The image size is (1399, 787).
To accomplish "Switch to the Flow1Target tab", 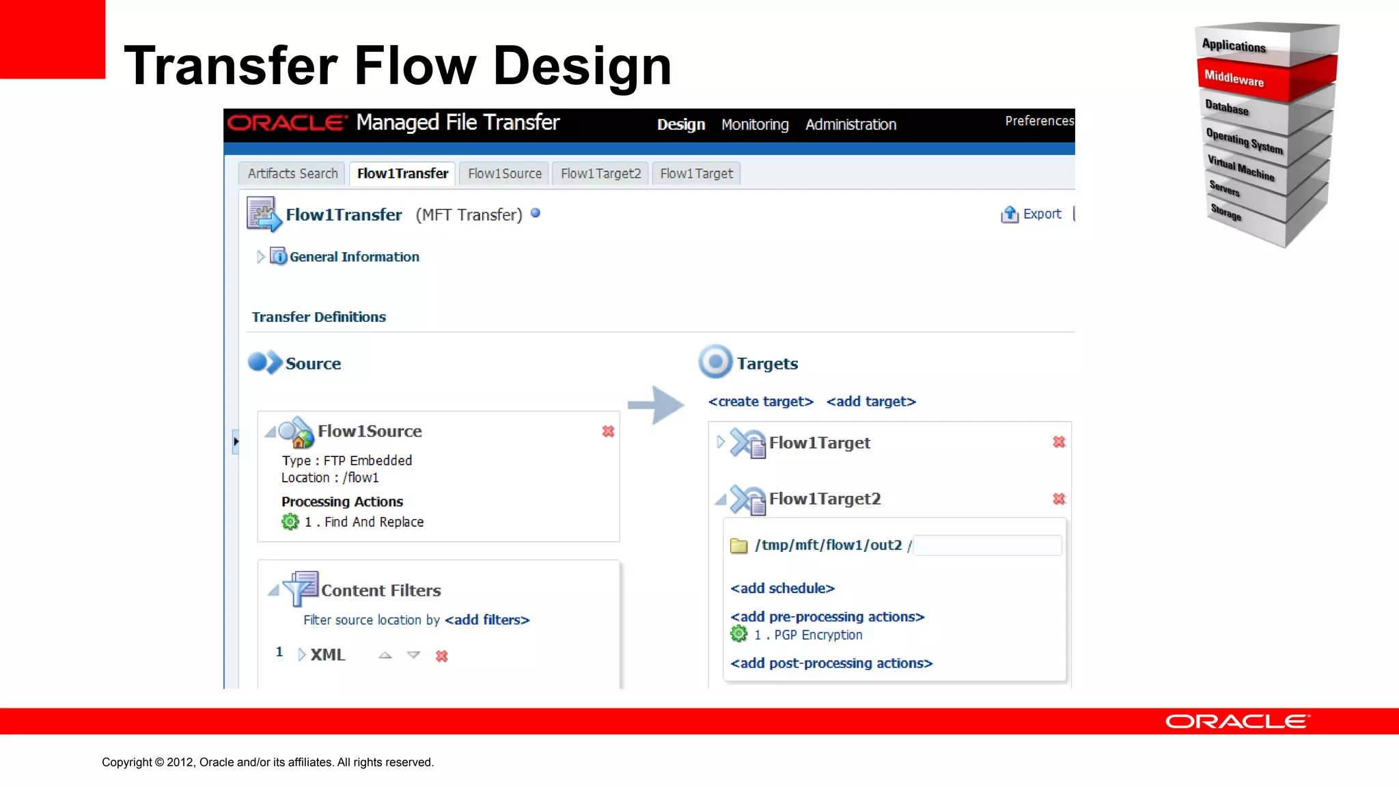I will click(696, 174).
